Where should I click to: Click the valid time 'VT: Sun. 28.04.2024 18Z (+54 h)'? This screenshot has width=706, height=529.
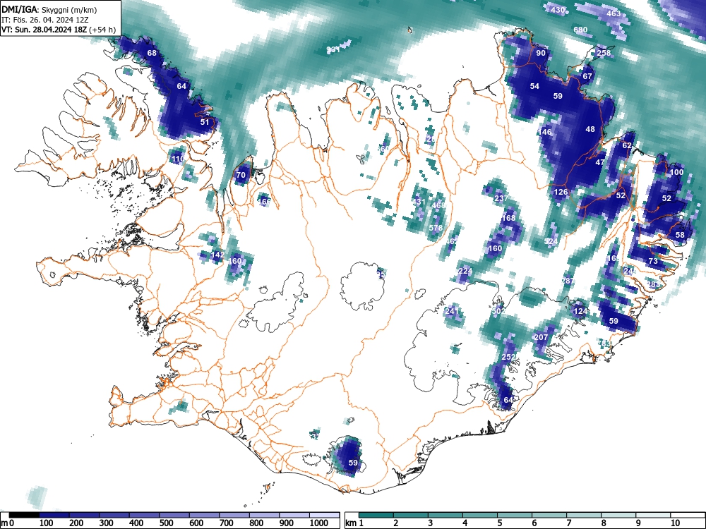coord(59,30)
